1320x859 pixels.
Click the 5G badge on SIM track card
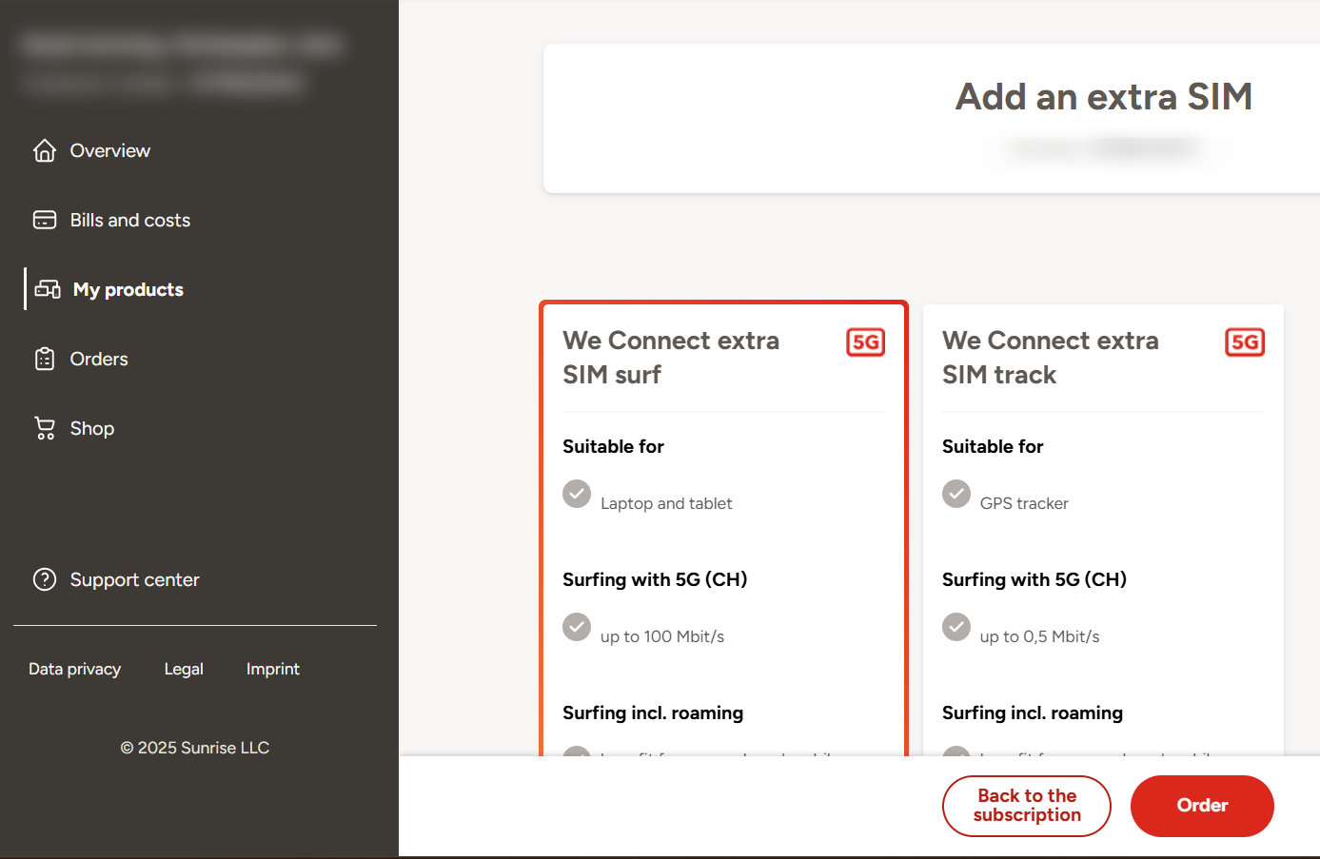pyautogui.click(x=1245, y=342)
